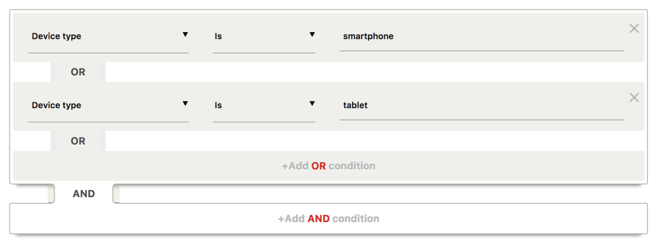The image size is (655, 247).
Task: Open the Is operator arrow in the smartphone row
Action: (x=312, y=35)
